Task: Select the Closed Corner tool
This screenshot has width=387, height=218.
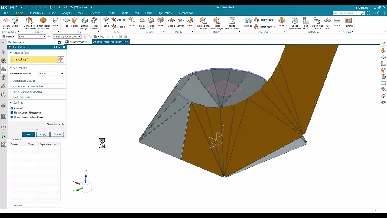Action: point(151,23)
